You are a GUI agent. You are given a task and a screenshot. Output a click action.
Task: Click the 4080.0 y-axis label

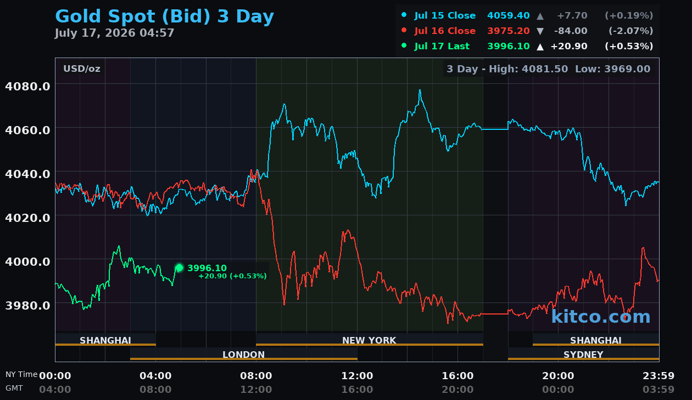click(x=27, y=86)
